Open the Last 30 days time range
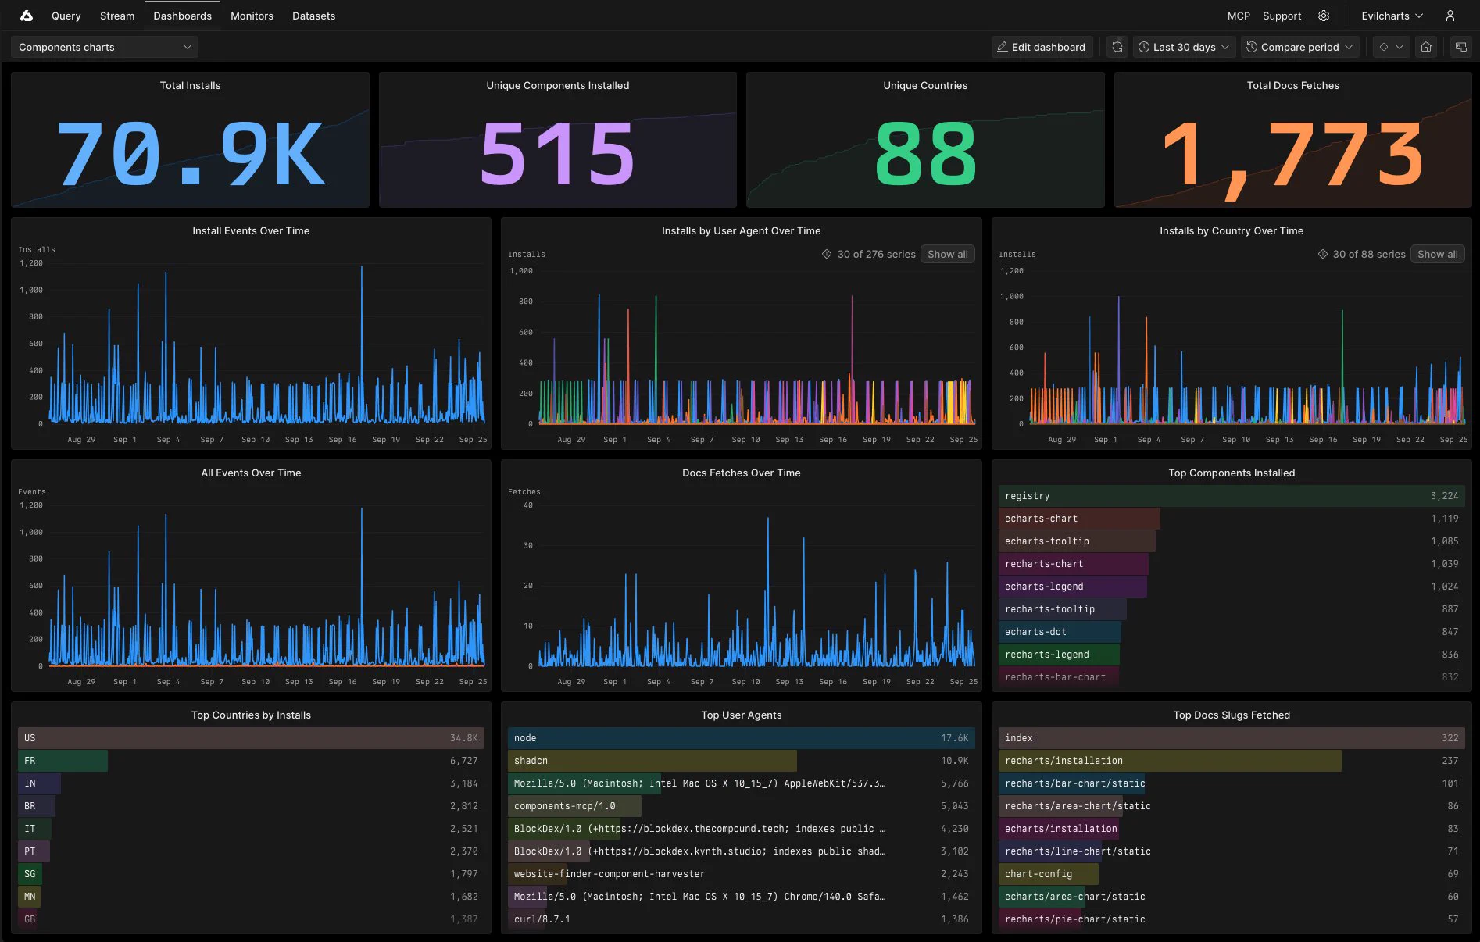 click(1184, 47)
